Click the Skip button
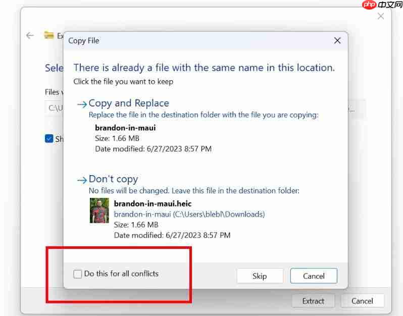The width and height of the screenshot is (403, 316). pyautogui.click(x=260, y=276)
